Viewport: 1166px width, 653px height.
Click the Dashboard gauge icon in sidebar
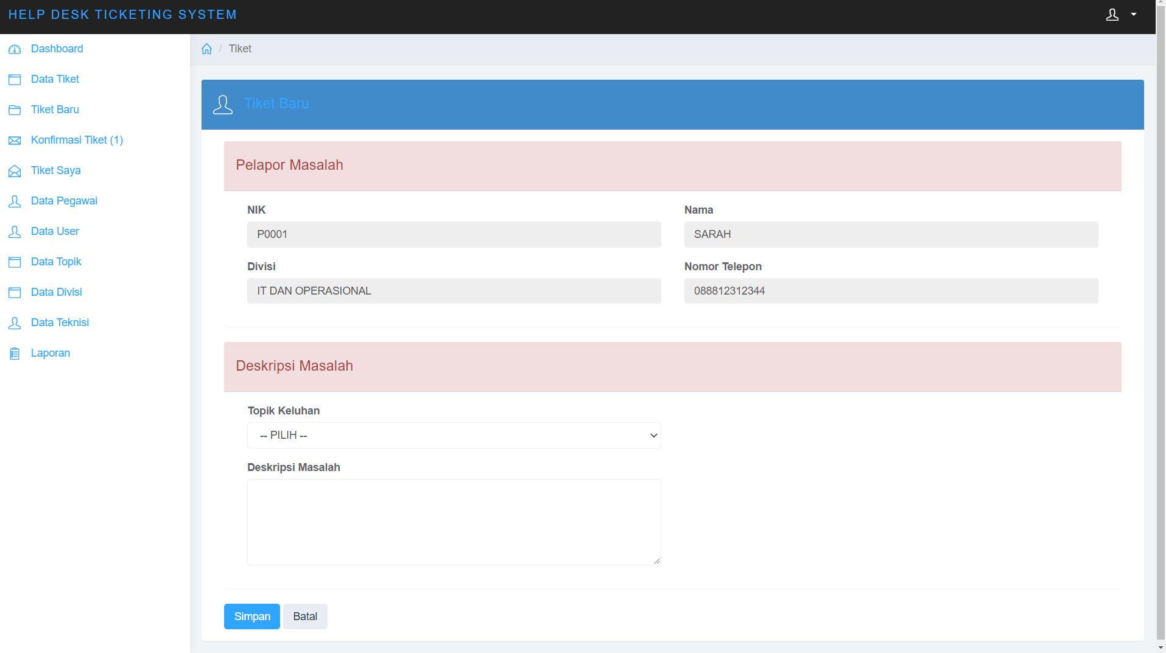point(15,49)
